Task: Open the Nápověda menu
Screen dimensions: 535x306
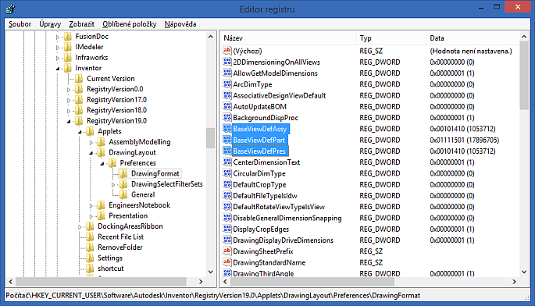Action: tap(180, 24)
